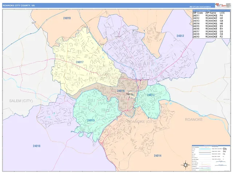Click the ZIP Name column header
This screenshot has height=175, width=233.
tap(211, 13)
